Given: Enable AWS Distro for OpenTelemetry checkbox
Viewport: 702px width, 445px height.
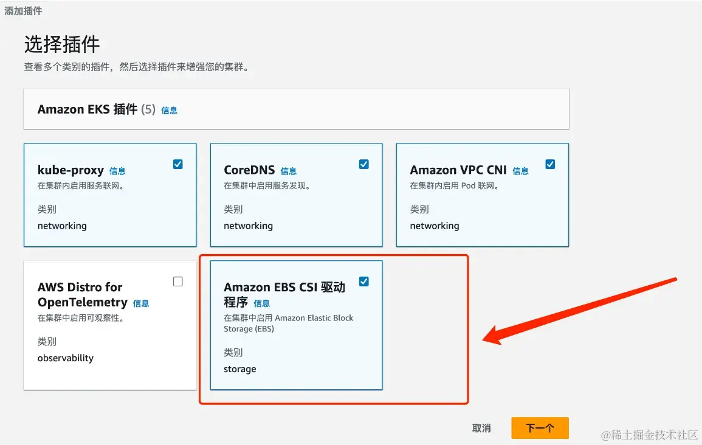Looking at the screenshot, I should pos(177,281).
